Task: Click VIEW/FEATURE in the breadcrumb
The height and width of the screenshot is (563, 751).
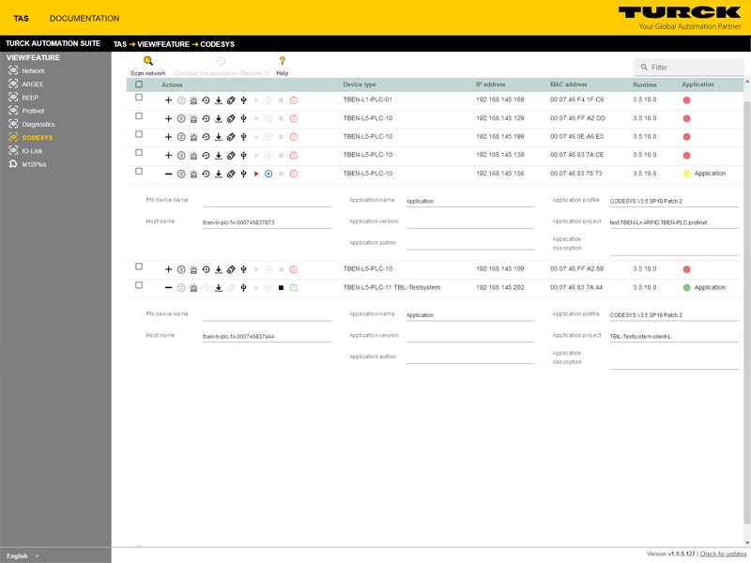Action: (163, 44)
